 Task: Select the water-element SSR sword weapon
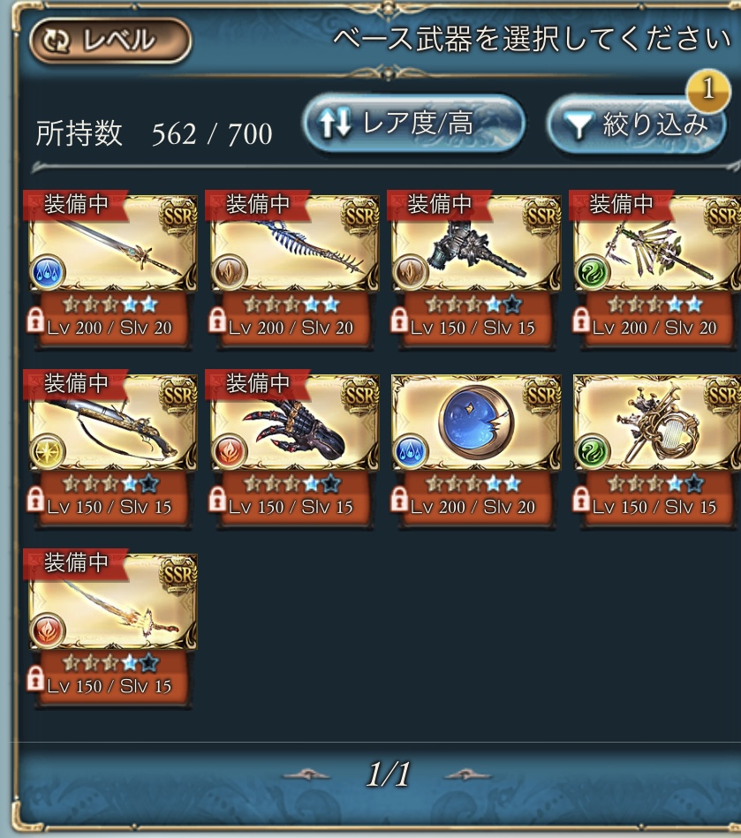[x=112, y=270]
